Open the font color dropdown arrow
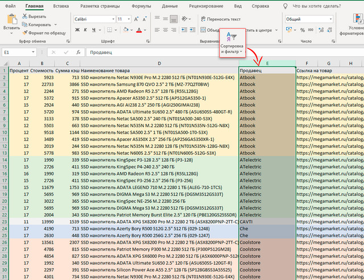Image resolution: width=364 pixels, height=280 pixels. click(145, 30)
